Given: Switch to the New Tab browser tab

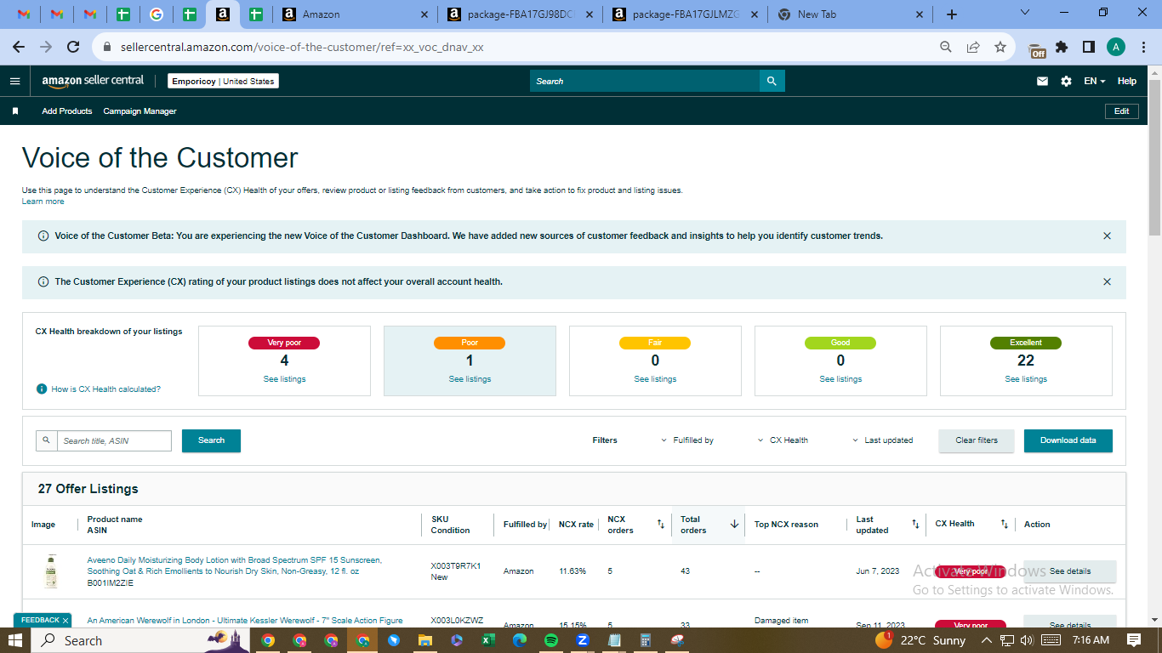Looking at the screenshot, I should [x=851, y=14].
